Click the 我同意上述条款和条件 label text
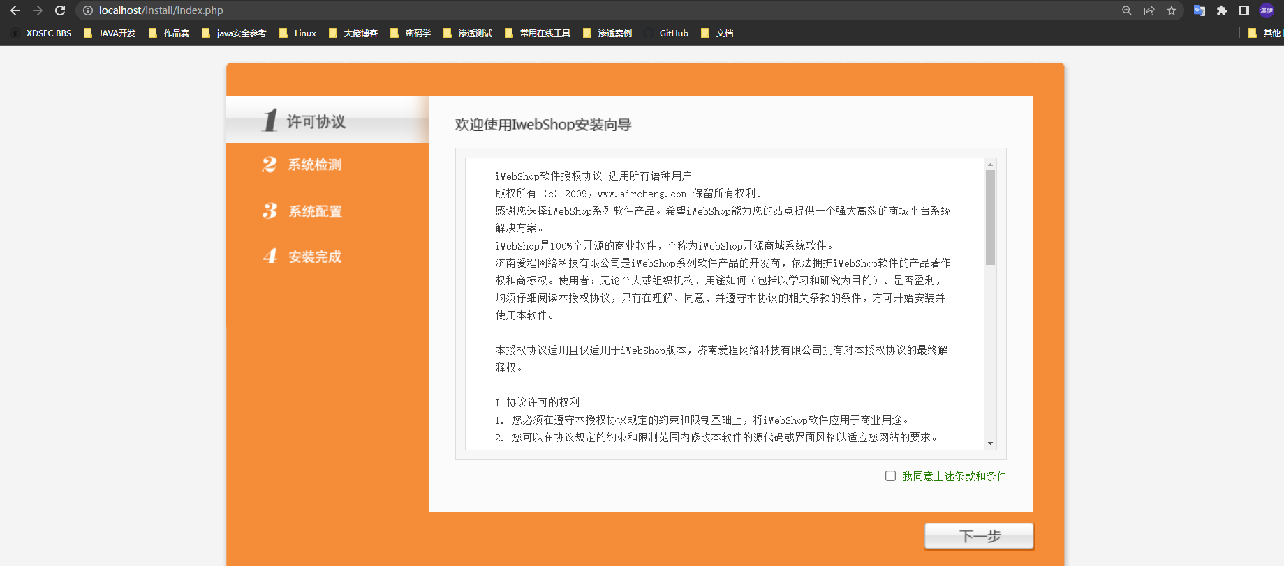1284x566 pixels. [954, 476]
